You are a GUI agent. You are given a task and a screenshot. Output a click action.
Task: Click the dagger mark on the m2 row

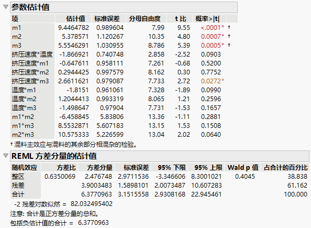coord(229,36)
